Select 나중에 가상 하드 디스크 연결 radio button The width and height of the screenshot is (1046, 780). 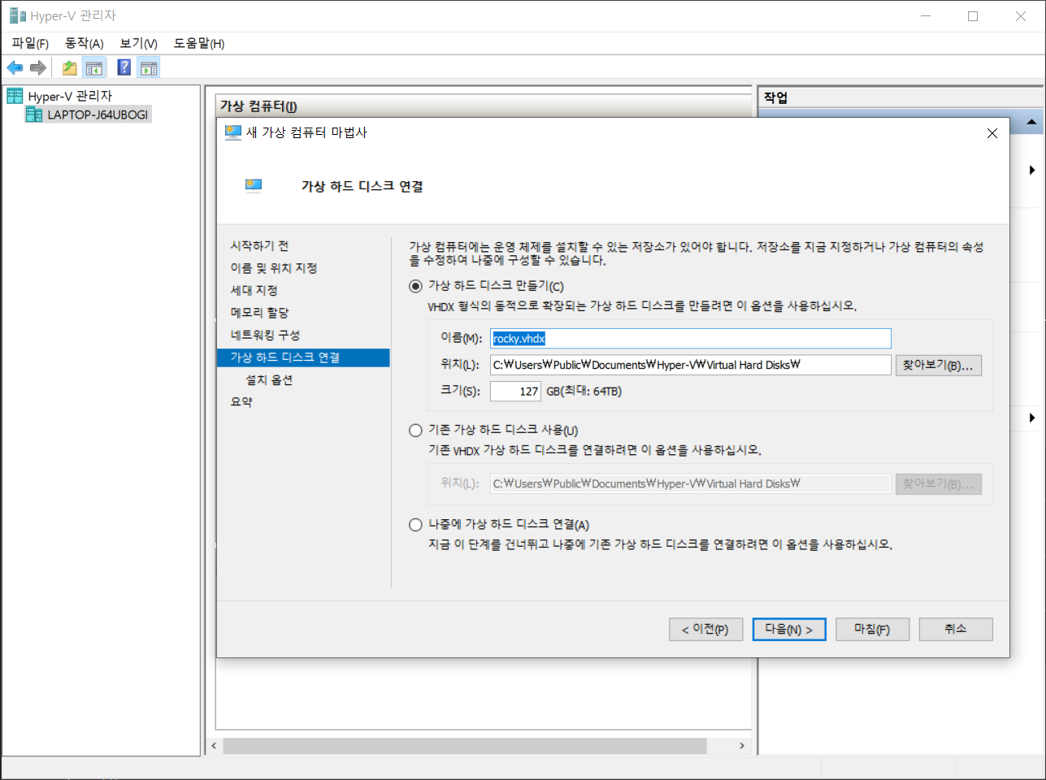tap(415, 525)
